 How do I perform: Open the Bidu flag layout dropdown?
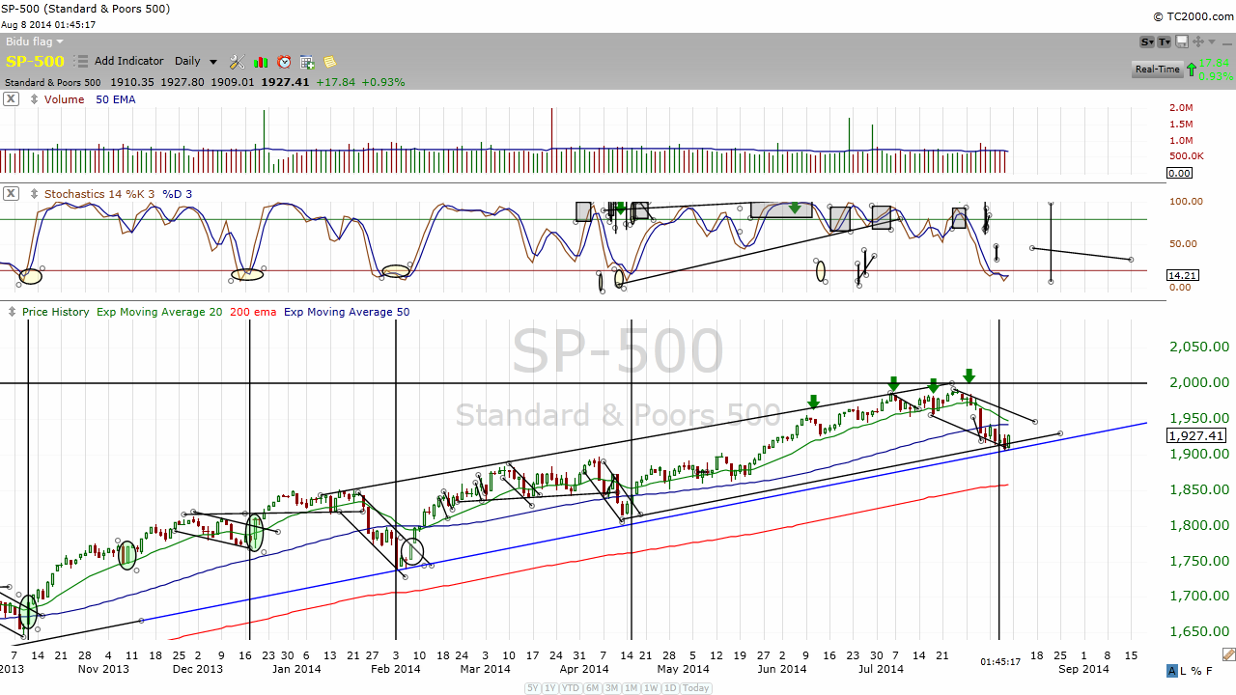click(x=35, y=42)
